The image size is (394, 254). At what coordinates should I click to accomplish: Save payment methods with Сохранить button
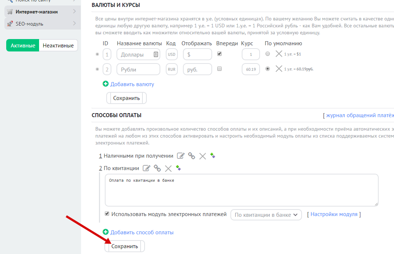(125, 246)
